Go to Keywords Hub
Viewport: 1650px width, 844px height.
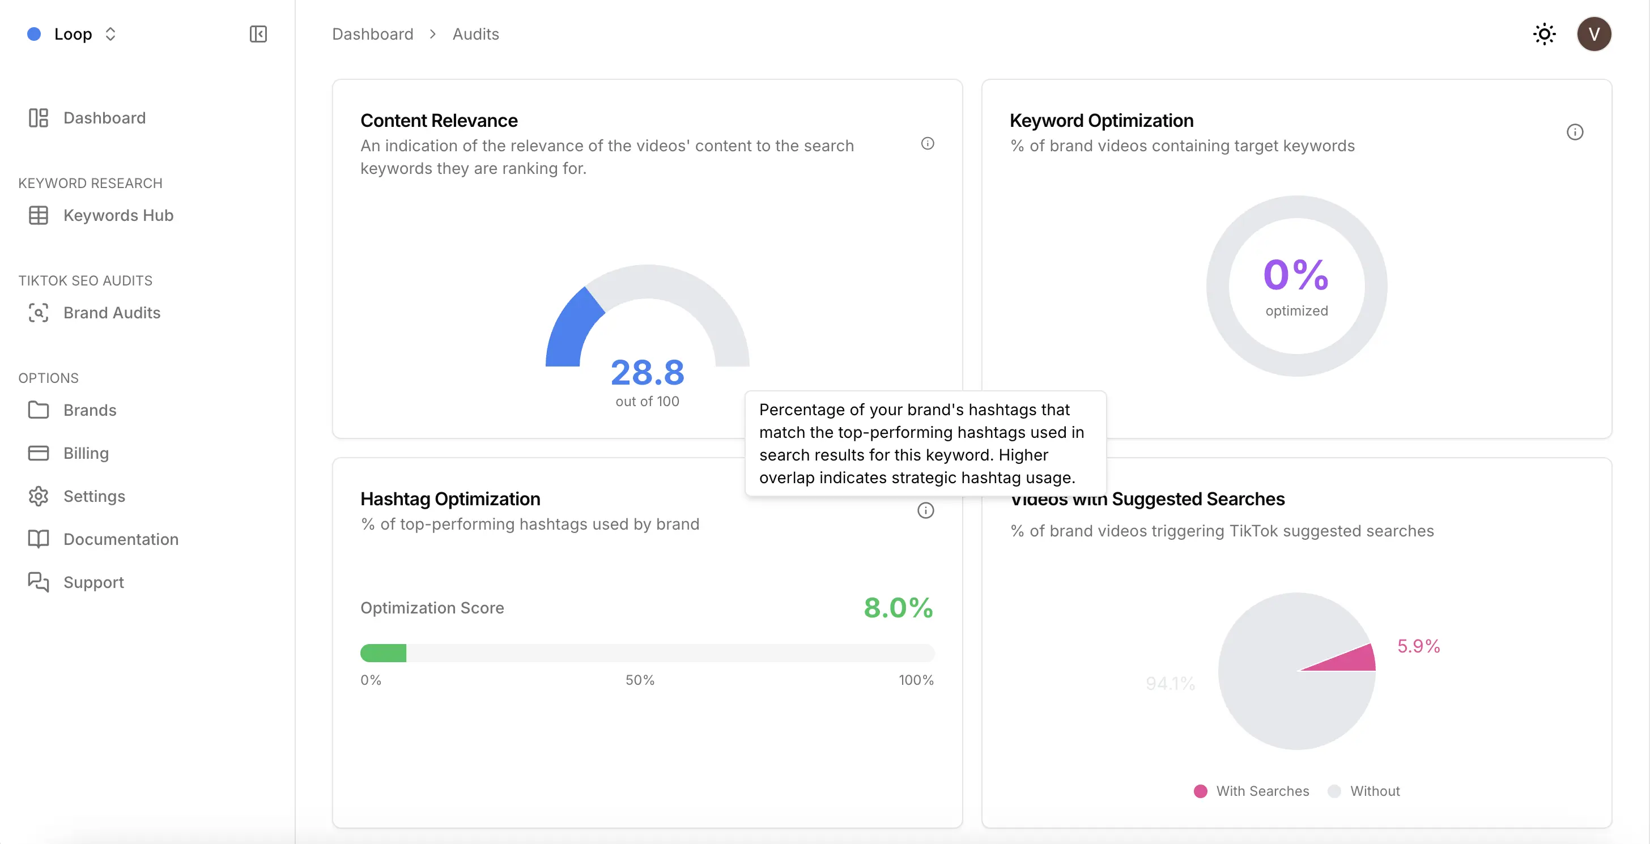point(118,215)
